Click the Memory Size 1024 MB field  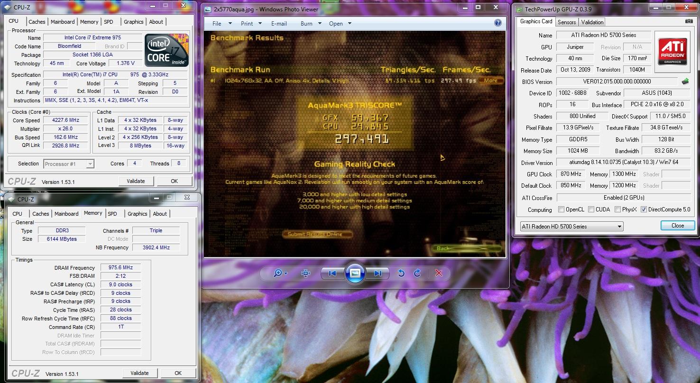(x=578, y=151)
